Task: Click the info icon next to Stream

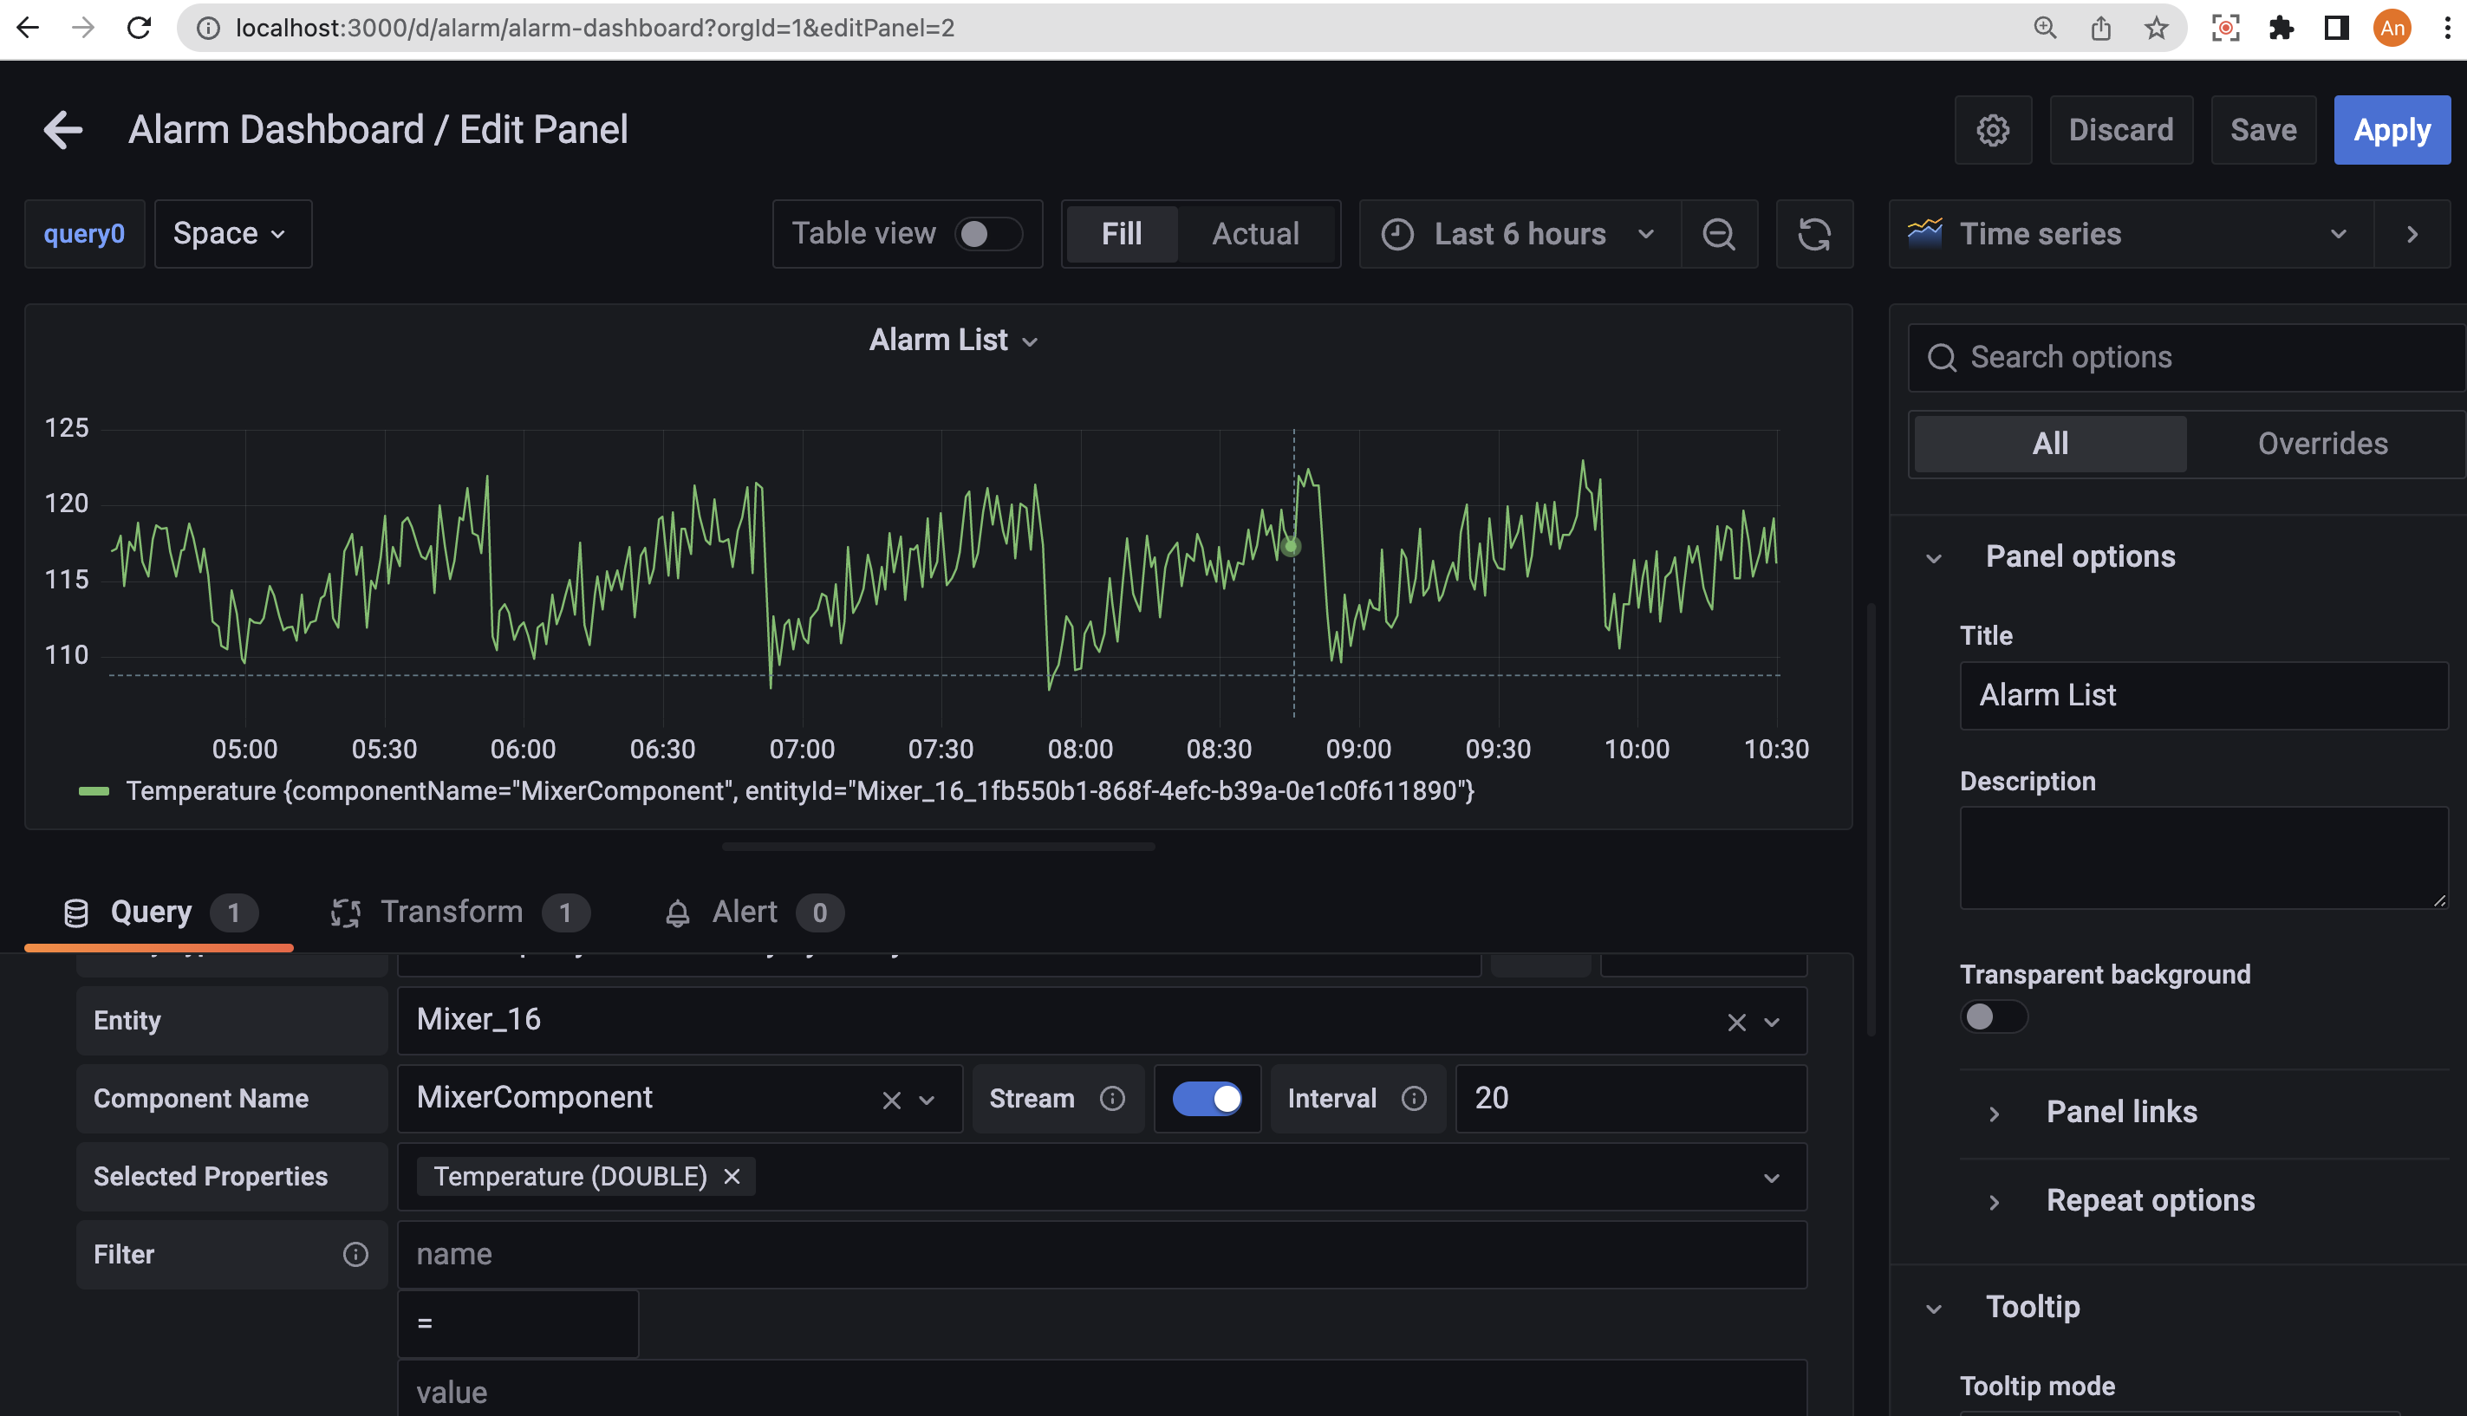Action: click(1111, 1098)
